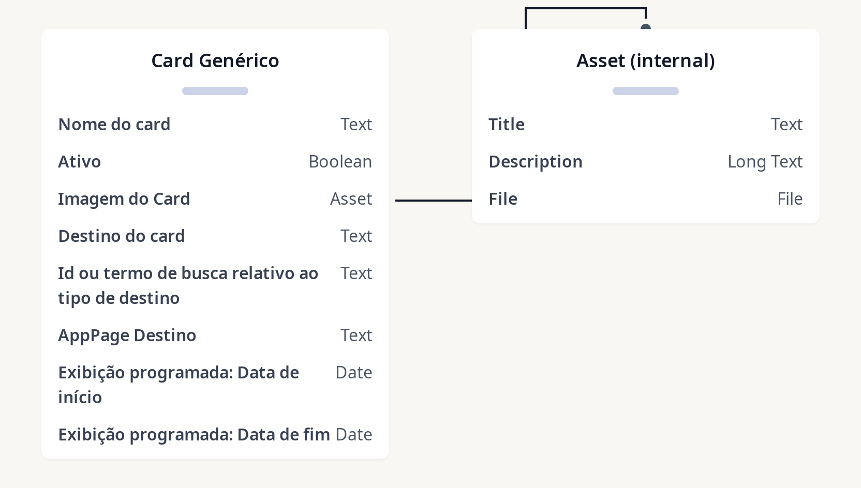The width and height of the screenshot is (861, 488).
Task: Select the Data de fim field
Action: click(194, 435)
